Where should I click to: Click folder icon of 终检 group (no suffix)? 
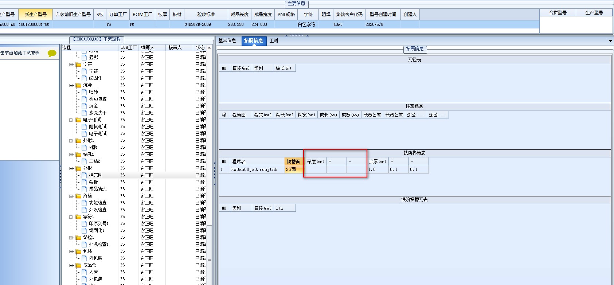tap(78, 196)
